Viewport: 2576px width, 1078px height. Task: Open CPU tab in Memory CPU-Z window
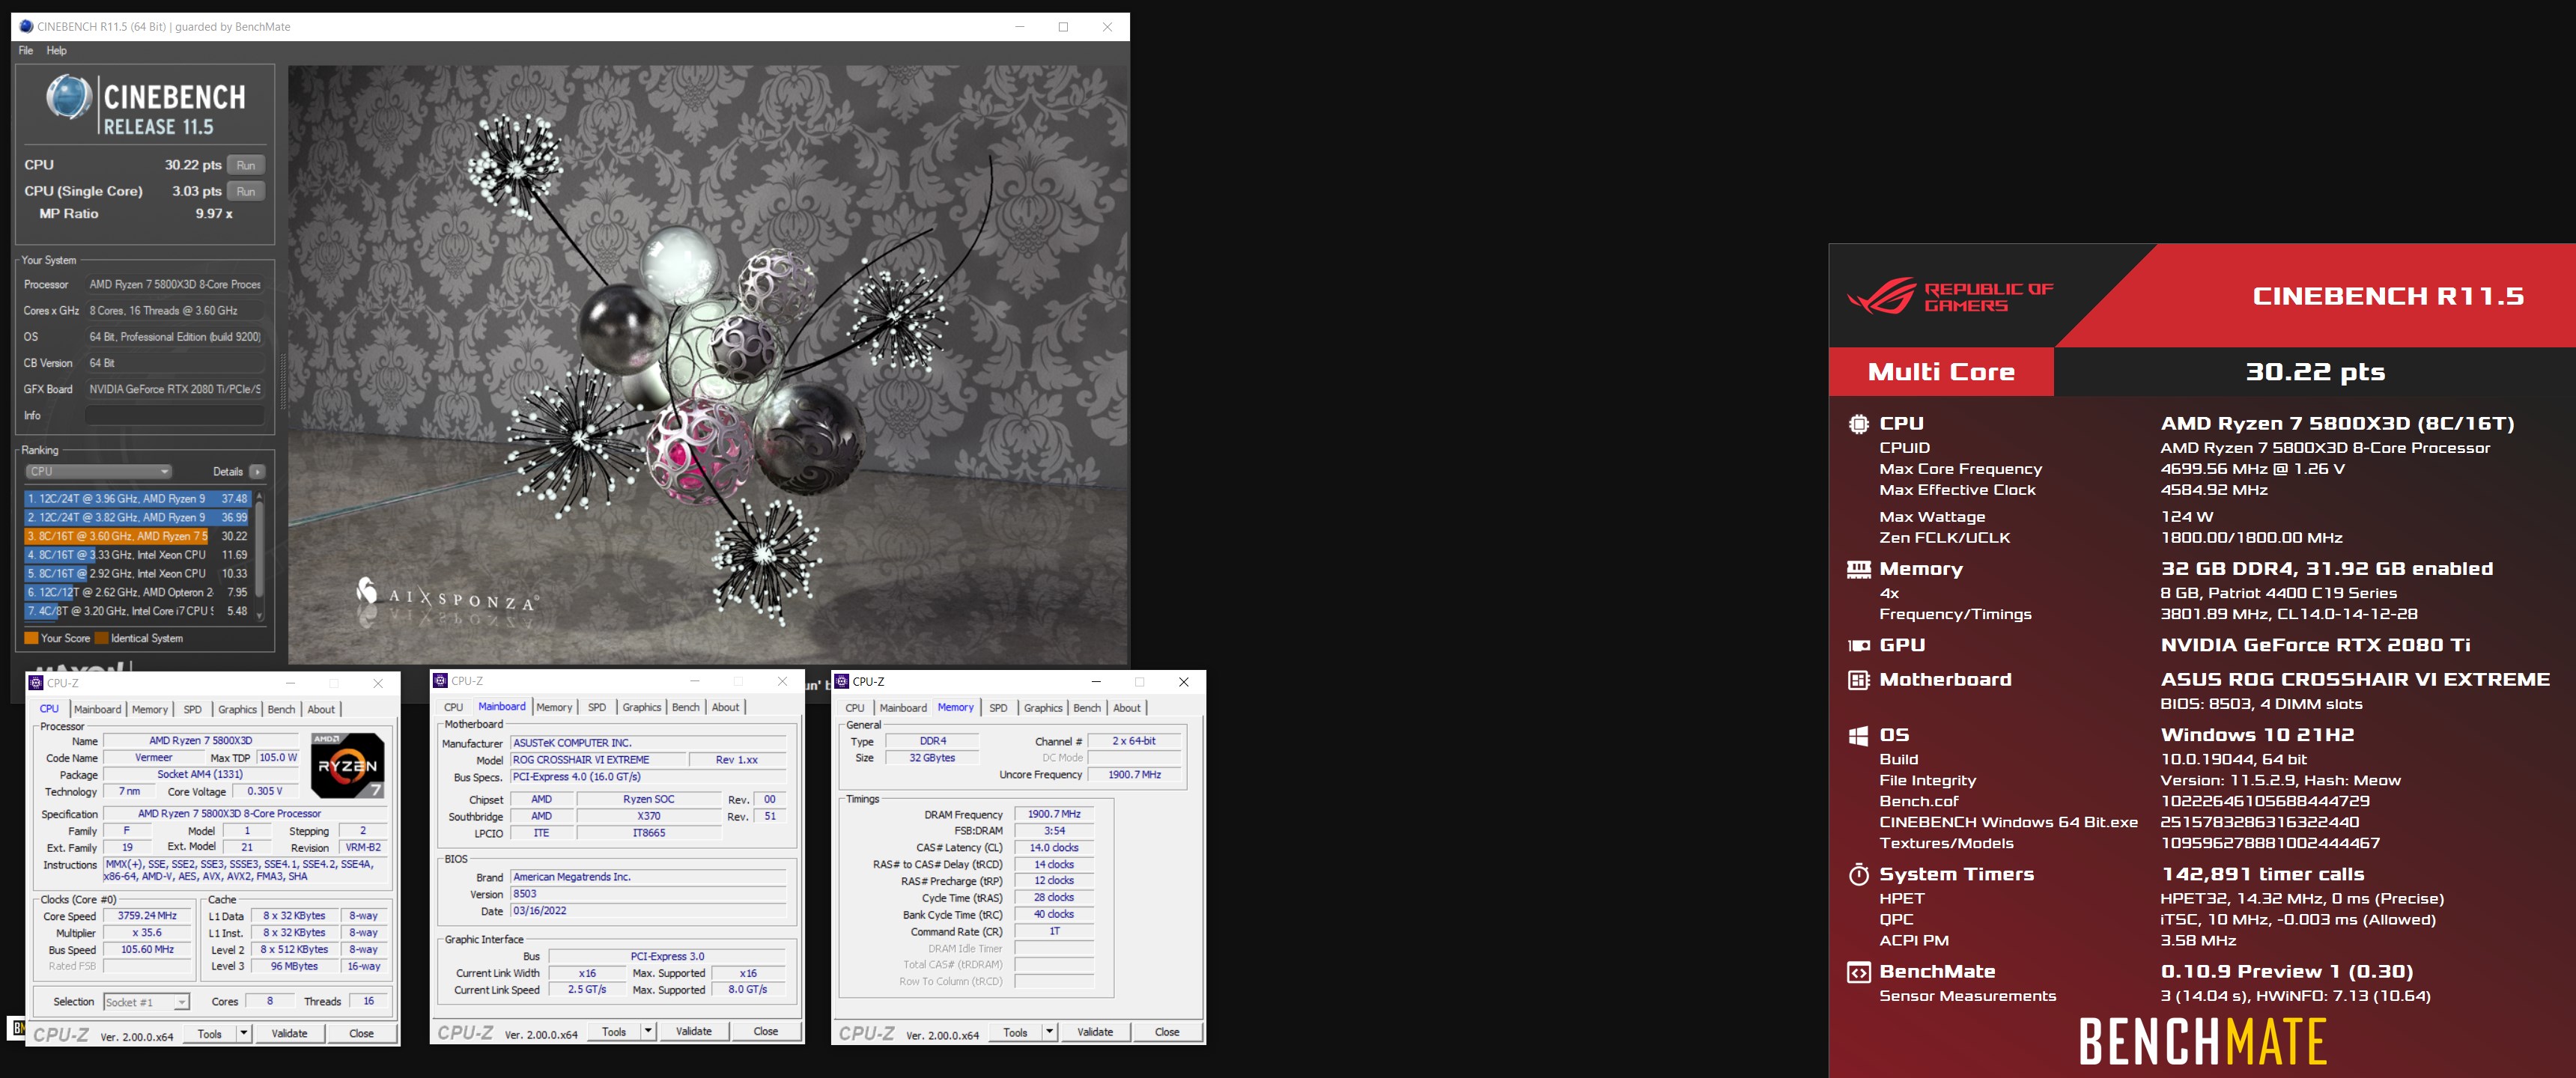click(855, 708)
